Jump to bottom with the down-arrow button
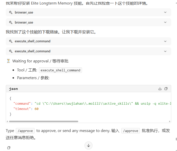This screenshot has height=151, width=177. [88, 145]
